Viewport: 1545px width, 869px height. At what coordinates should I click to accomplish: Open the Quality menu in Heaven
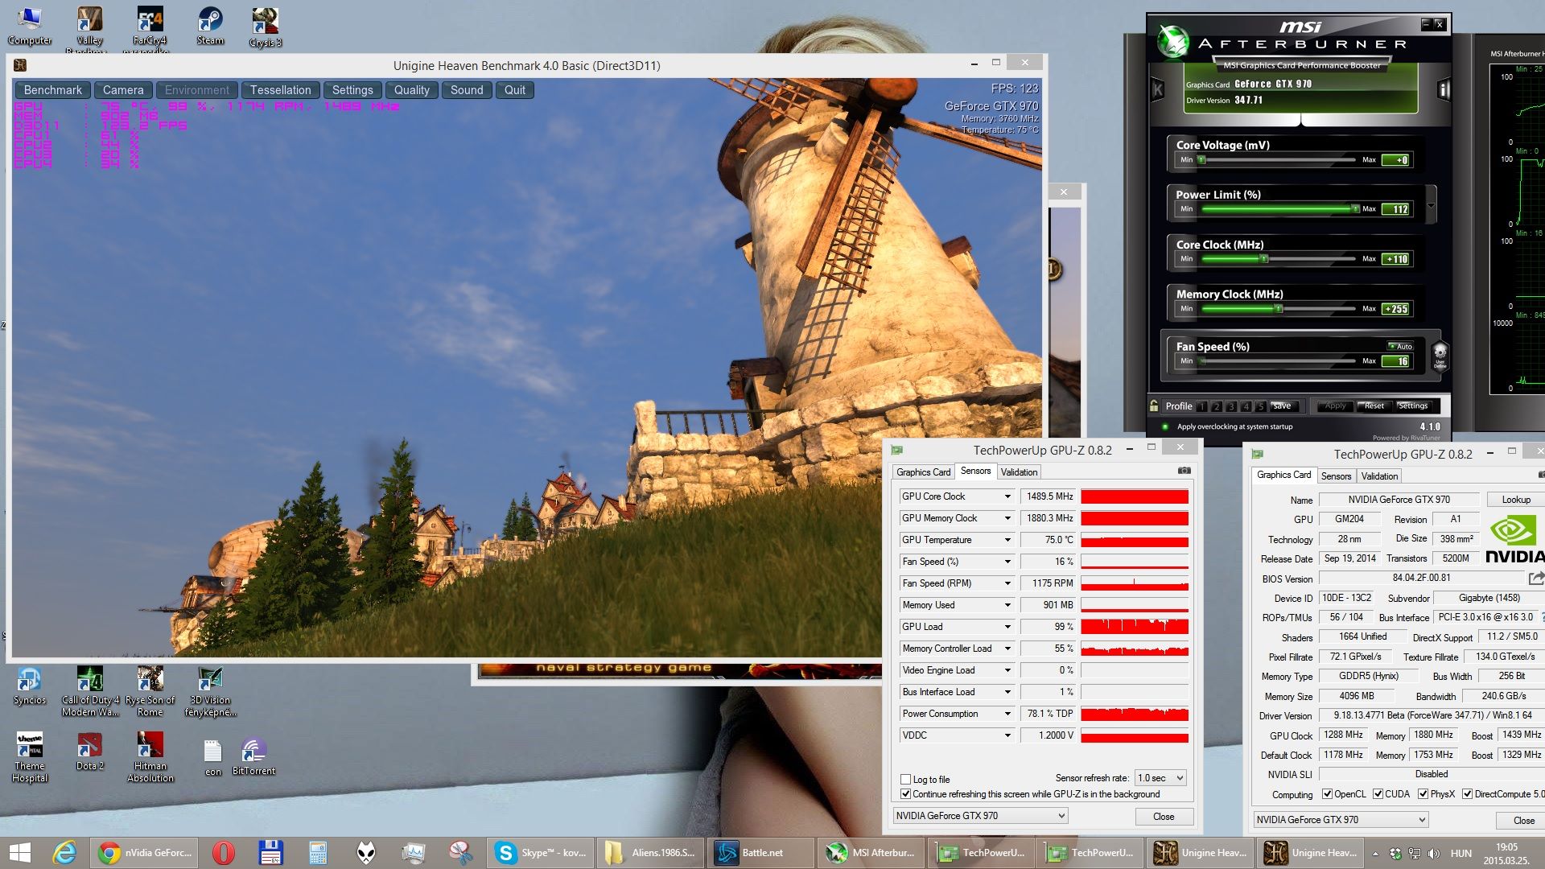click(x=411, y=90)
